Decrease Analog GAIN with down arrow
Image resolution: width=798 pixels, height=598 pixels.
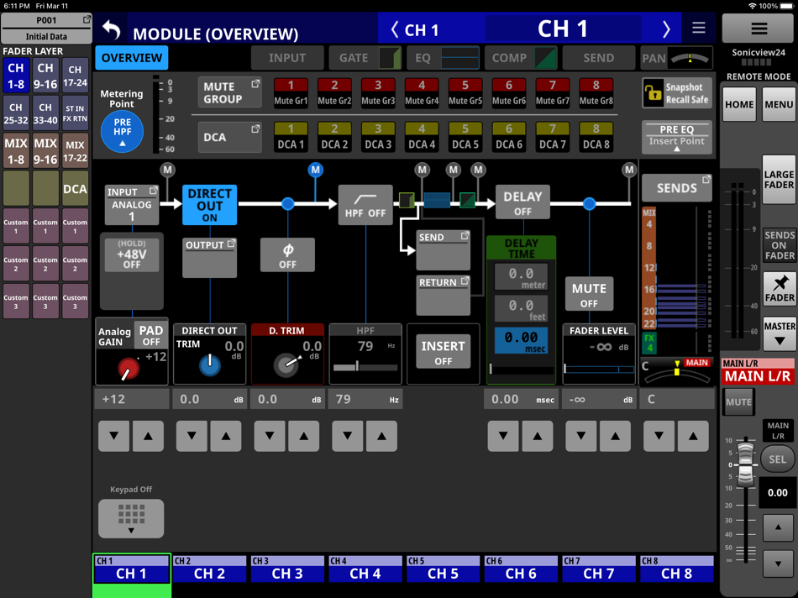(114, 436)
